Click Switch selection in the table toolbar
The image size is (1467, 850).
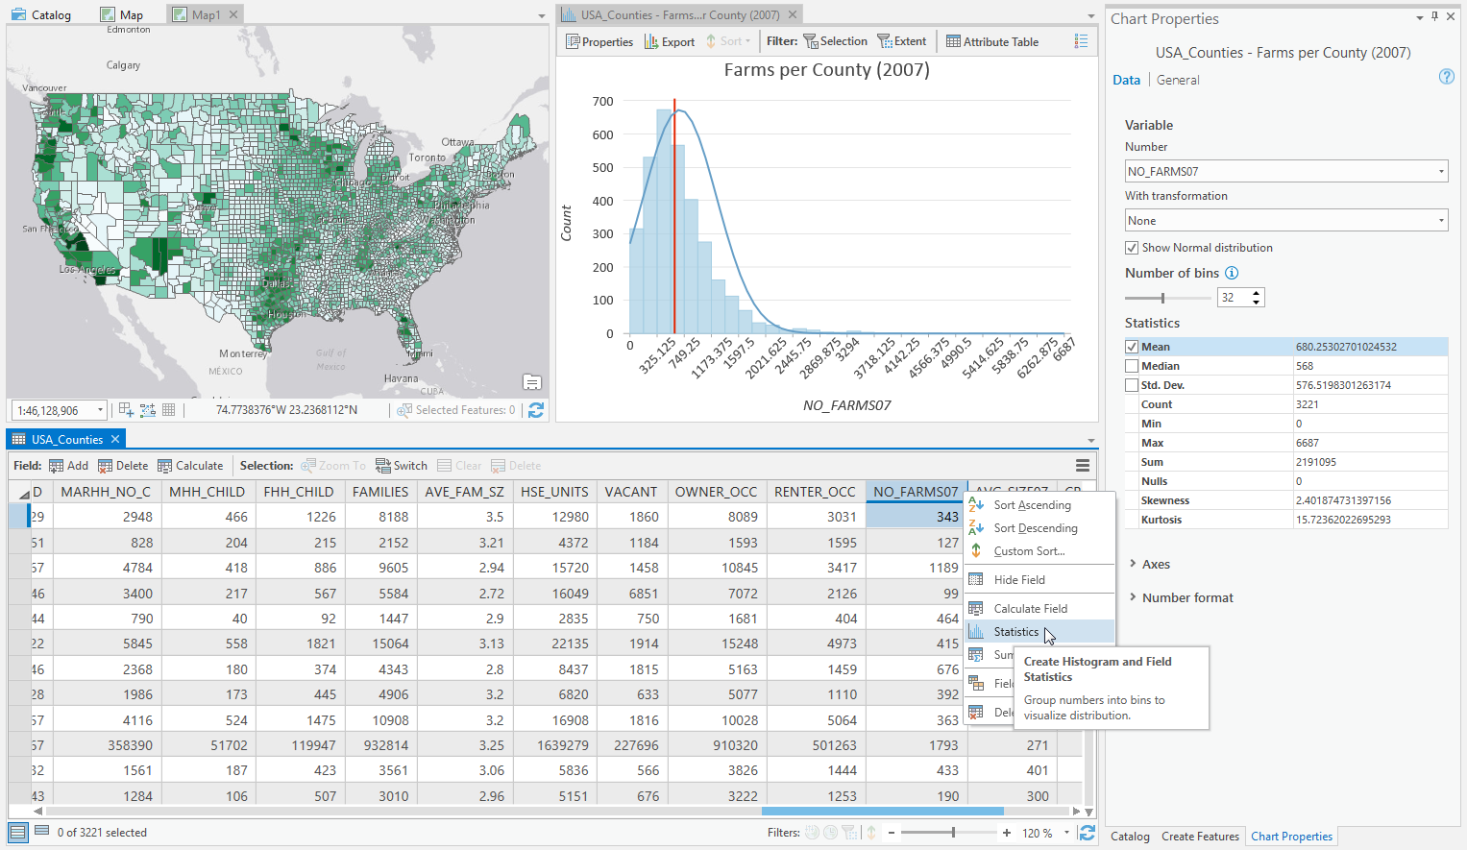click(x=402, y=466)
